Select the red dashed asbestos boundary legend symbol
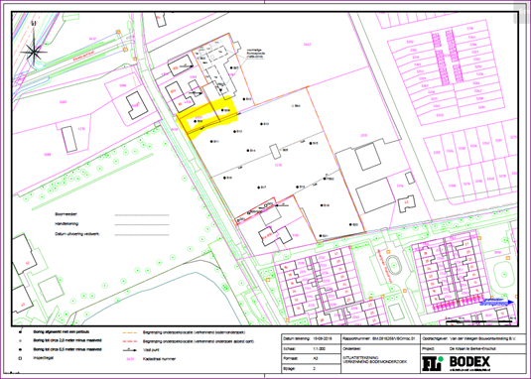 (x=130, y=341)
